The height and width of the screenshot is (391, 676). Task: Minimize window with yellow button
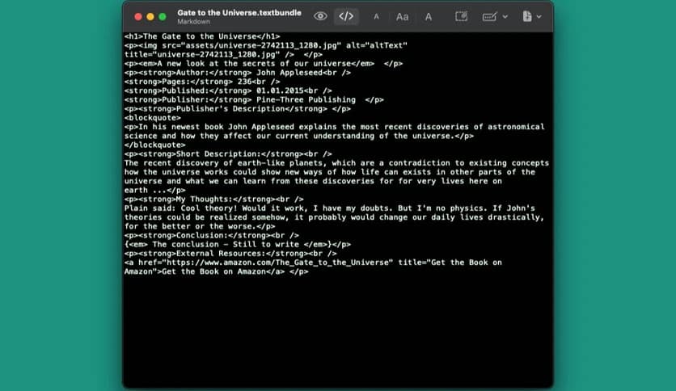[150, 17]
